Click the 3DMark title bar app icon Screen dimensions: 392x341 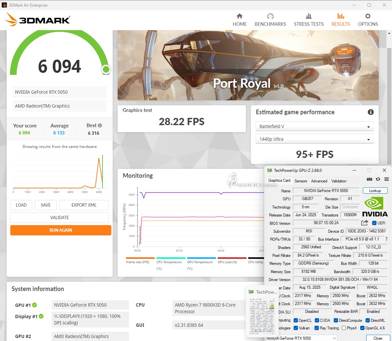(x=4, y=5)
